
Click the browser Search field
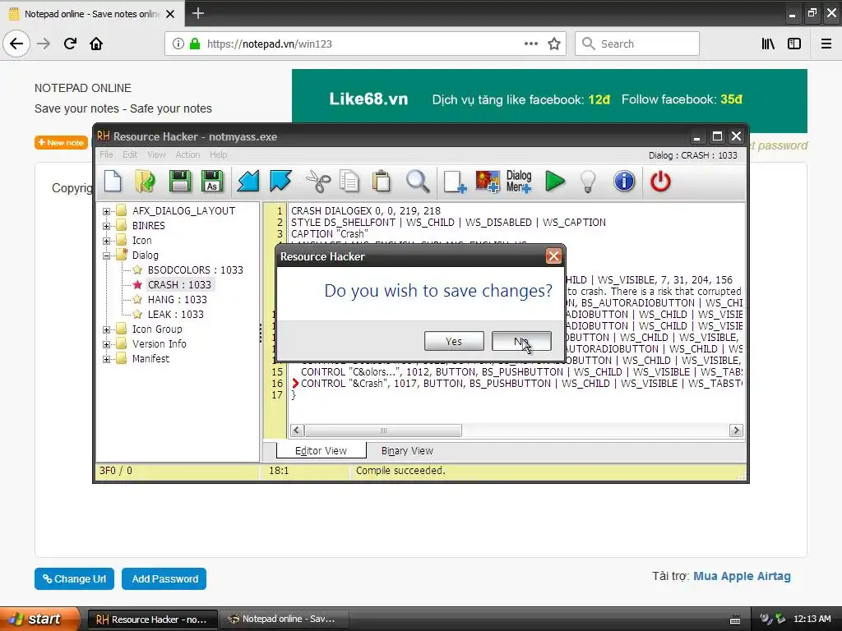point(637,44)
